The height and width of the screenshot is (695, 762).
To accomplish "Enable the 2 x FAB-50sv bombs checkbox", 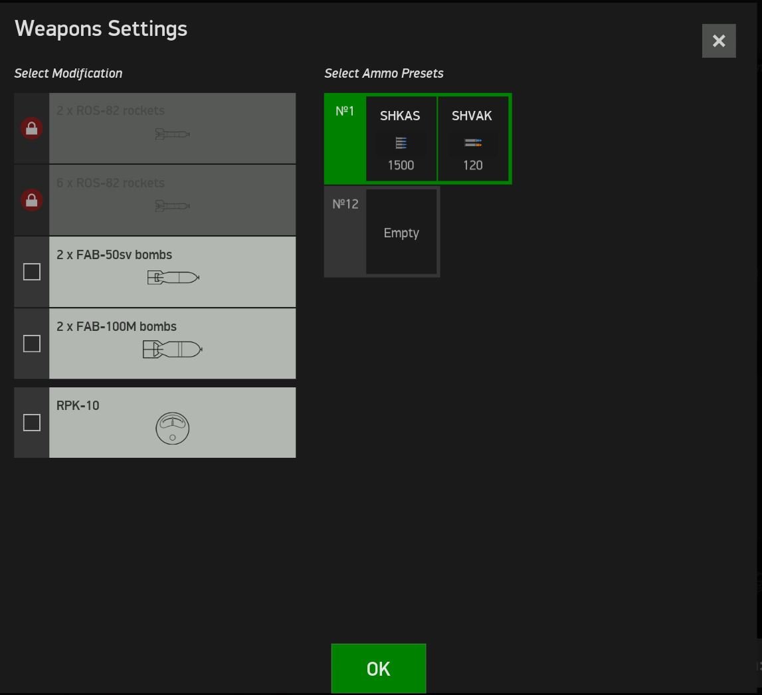I will tap(32, 272).
